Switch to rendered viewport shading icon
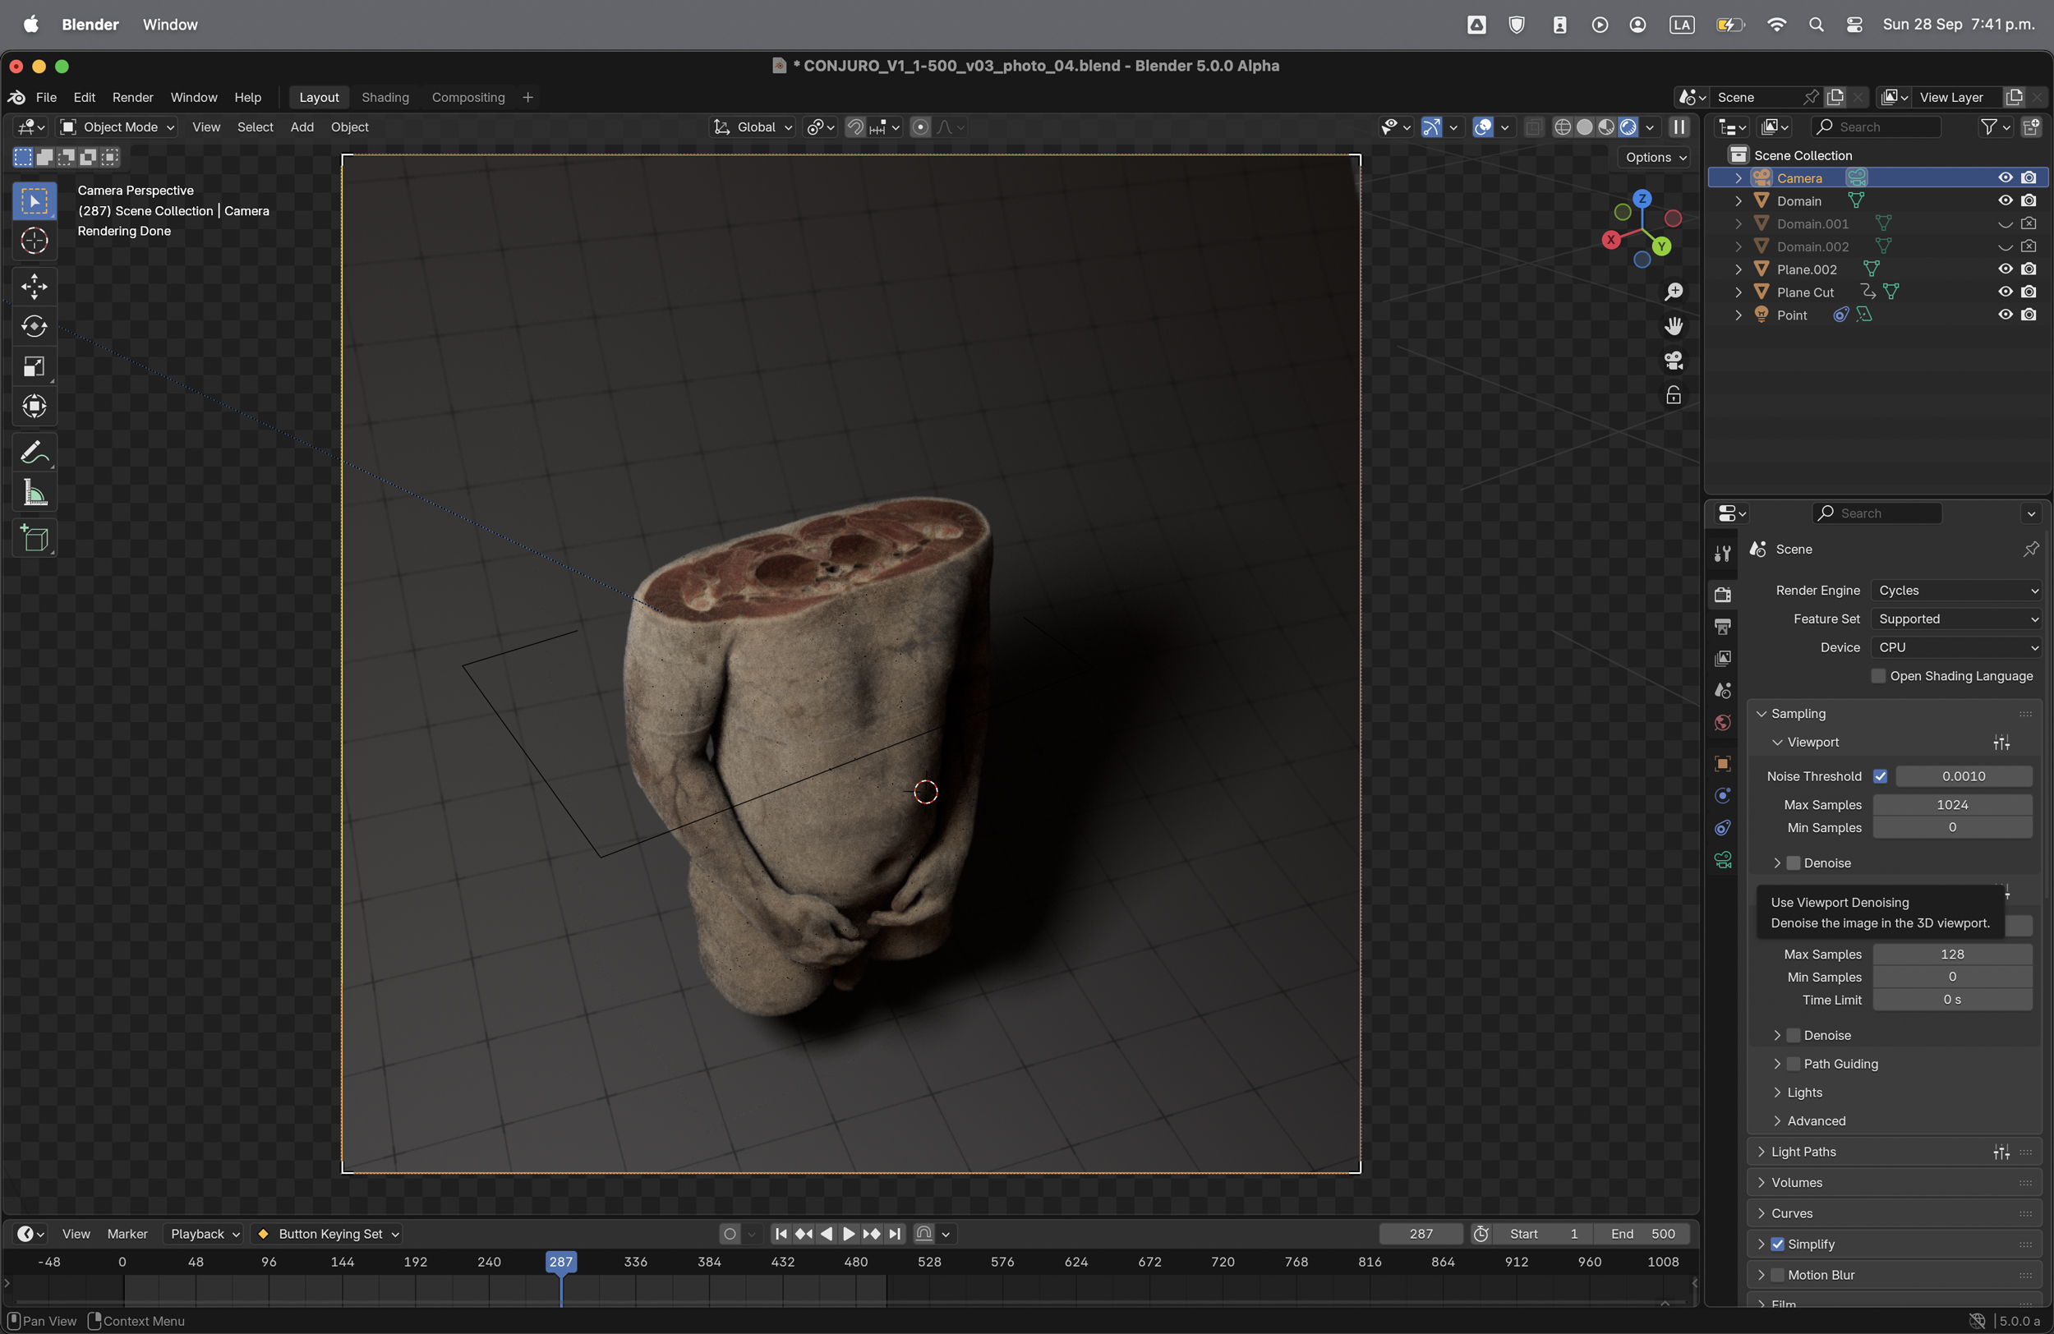The height and width of the screenshot is (1334, 2054). [1628, 127]
